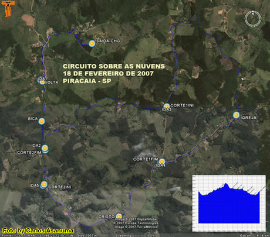
Task: Open the elevation profile chart thumbnail
Action: click(229, 203)
